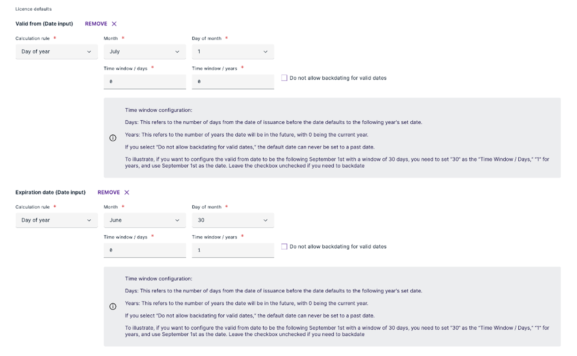The image size is (577, 356).
Task: Click the Time window / years field showing 1
Action: 232,250
